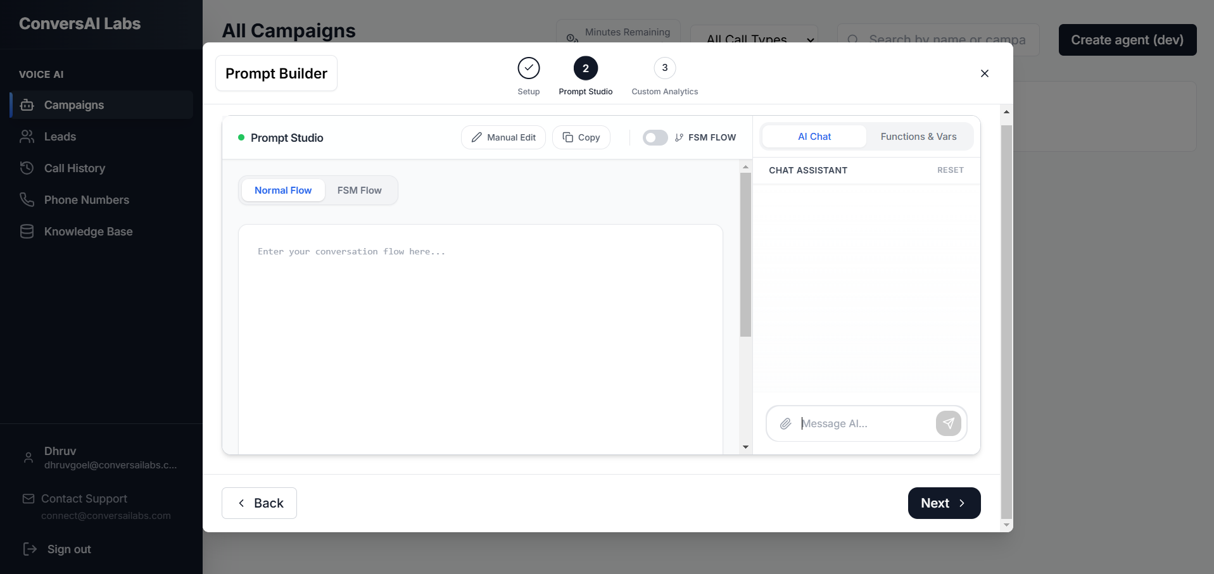Click the Back button
Image resolution: width=1214 pixels, height=574 pixels.
click(259, 503)
